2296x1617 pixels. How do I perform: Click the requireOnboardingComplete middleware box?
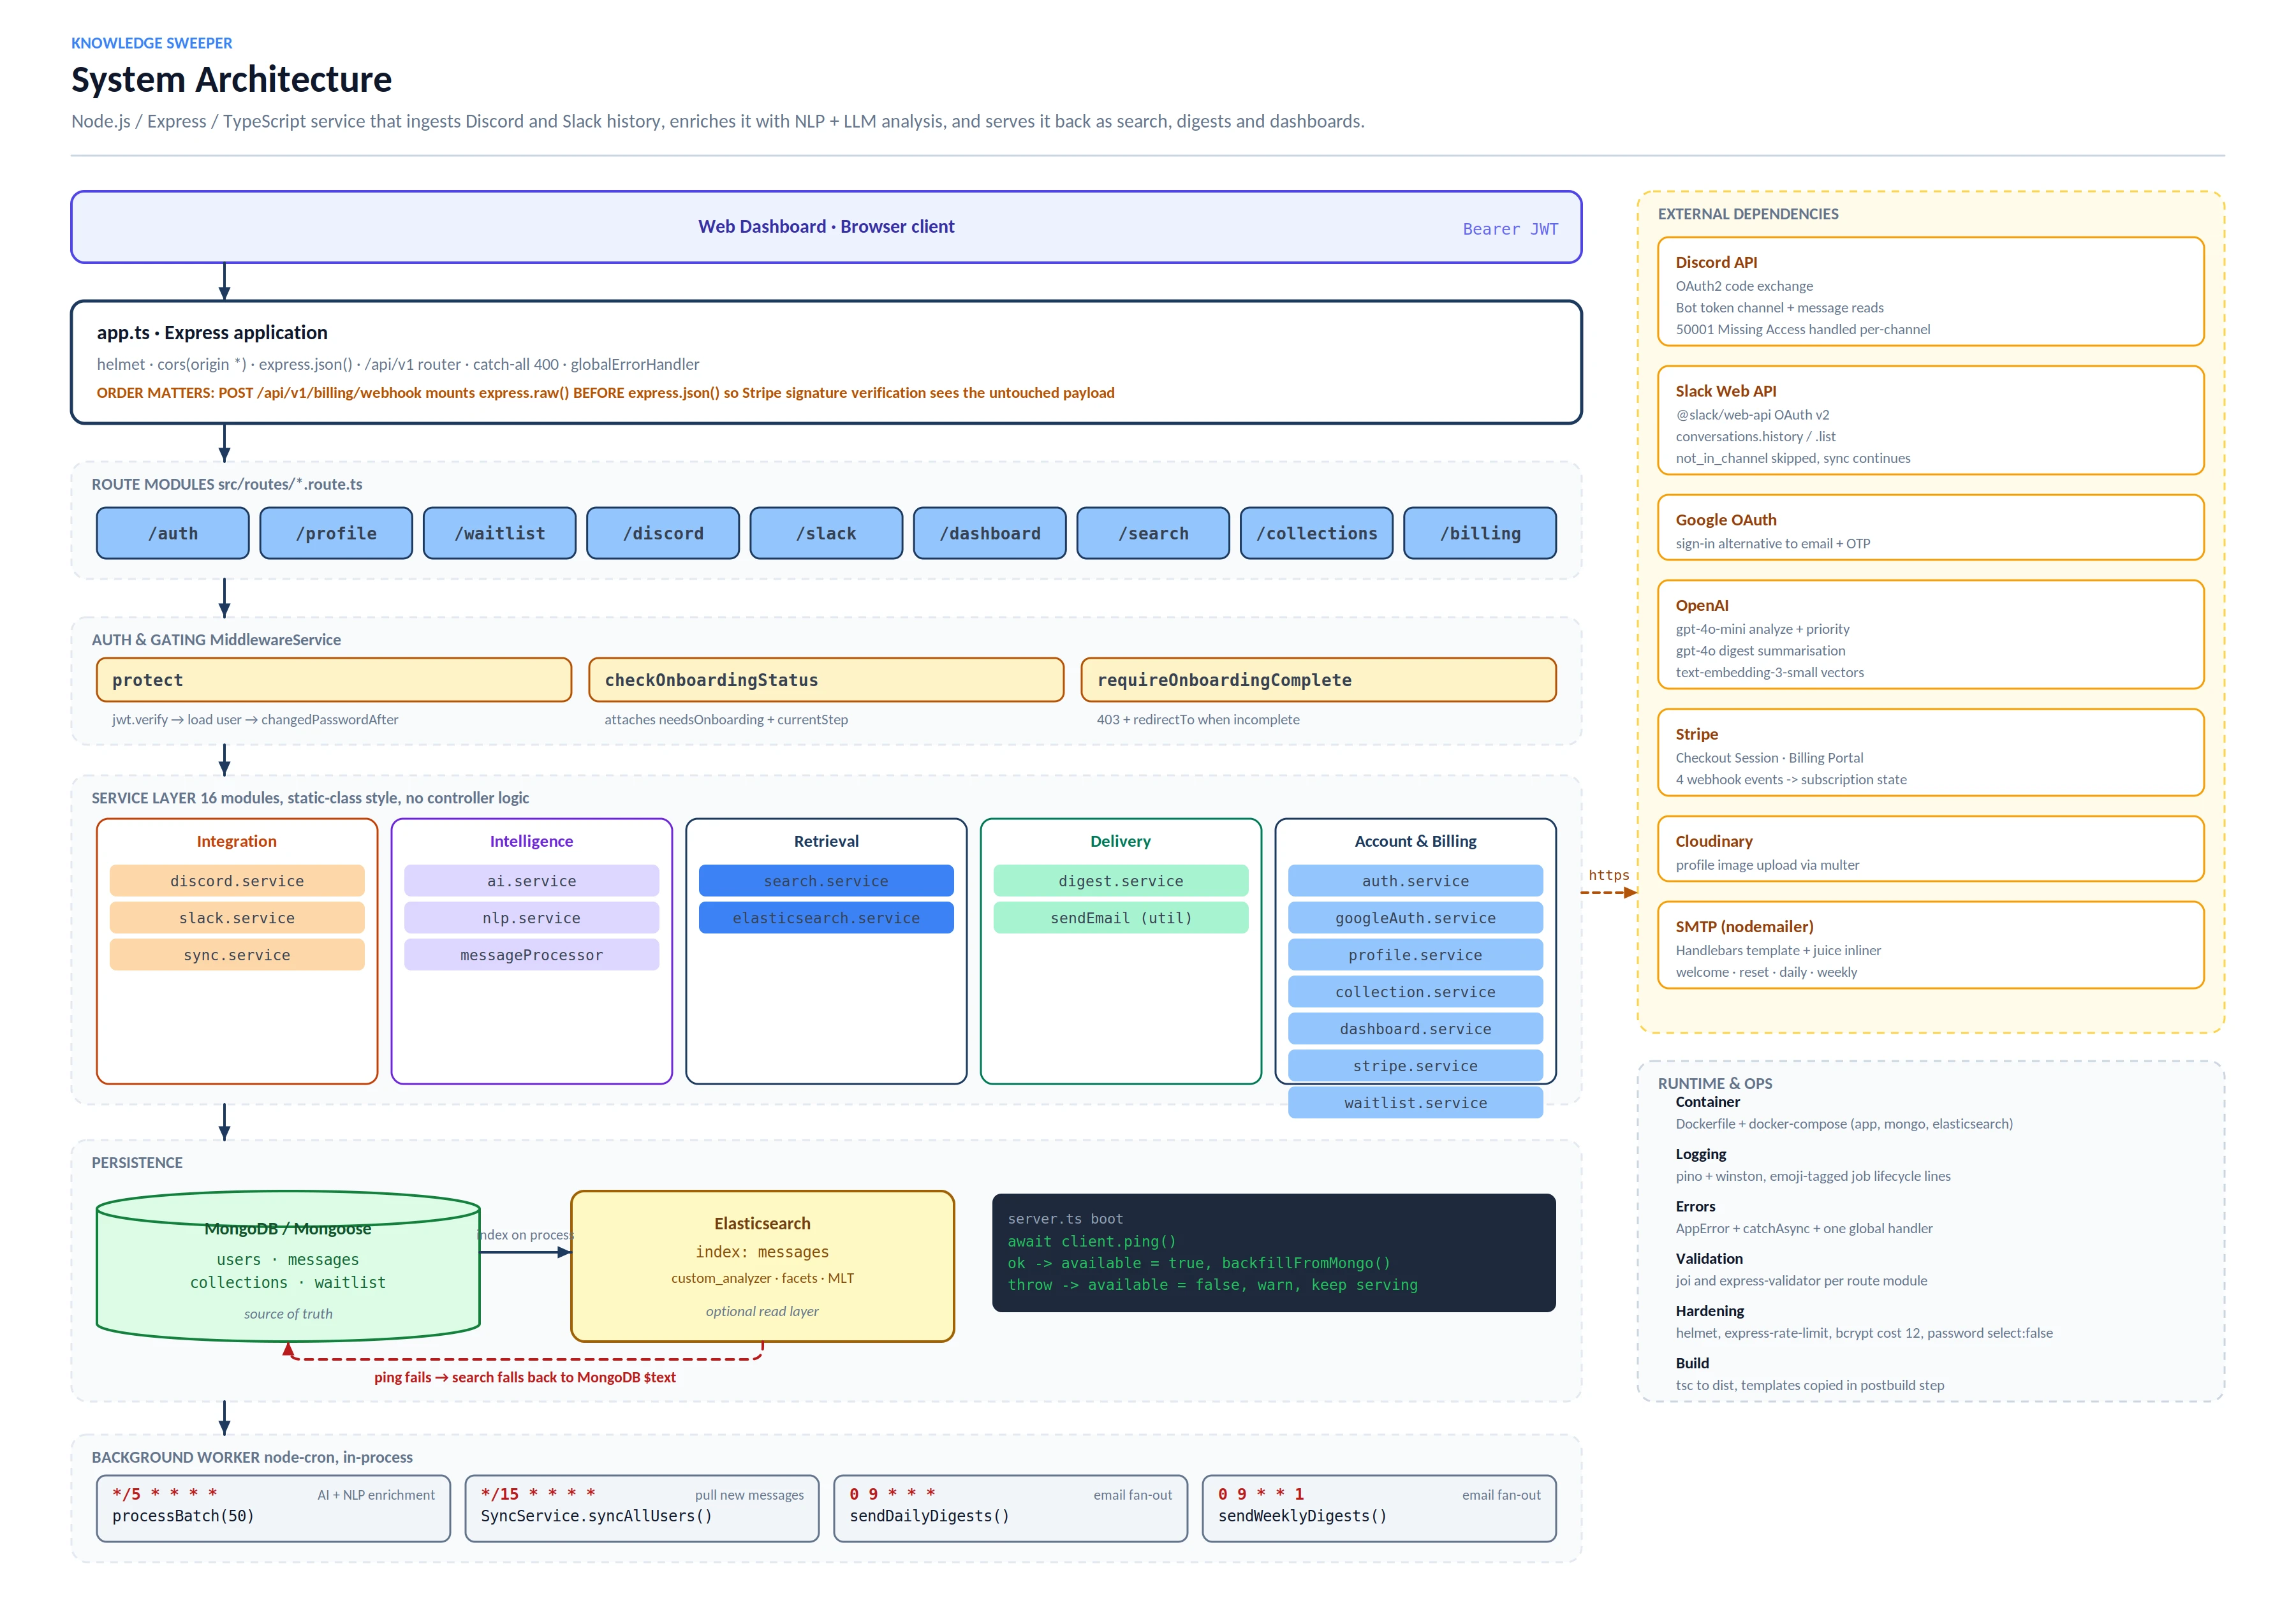click(x=1318, y=680)
